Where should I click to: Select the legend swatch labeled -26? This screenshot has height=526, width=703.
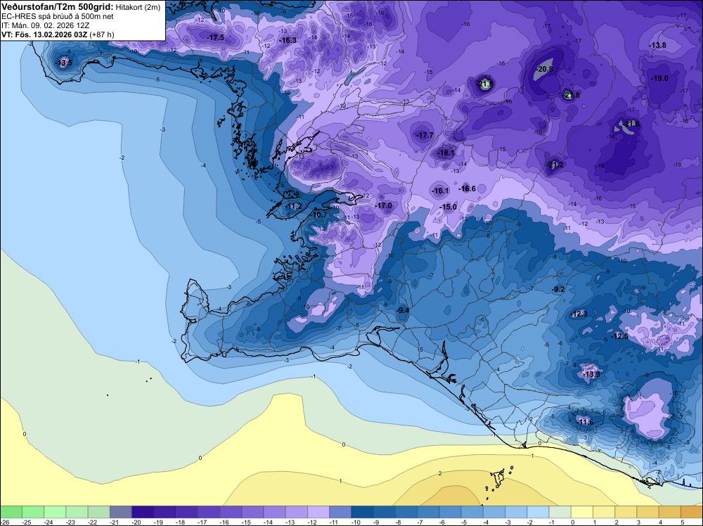tap(11, 512)
